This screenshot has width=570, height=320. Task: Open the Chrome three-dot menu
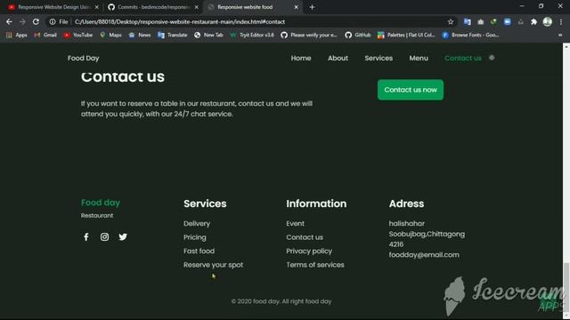[x=561, y=21]
